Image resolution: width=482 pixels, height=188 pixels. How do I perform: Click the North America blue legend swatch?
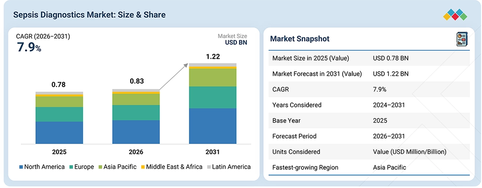tap(21, 167)
